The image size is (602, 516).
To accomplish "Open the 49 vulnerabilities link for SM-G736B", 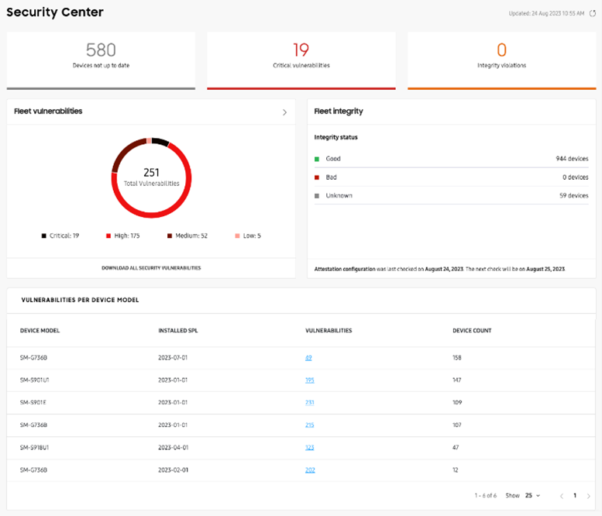I will click(308, 358).
